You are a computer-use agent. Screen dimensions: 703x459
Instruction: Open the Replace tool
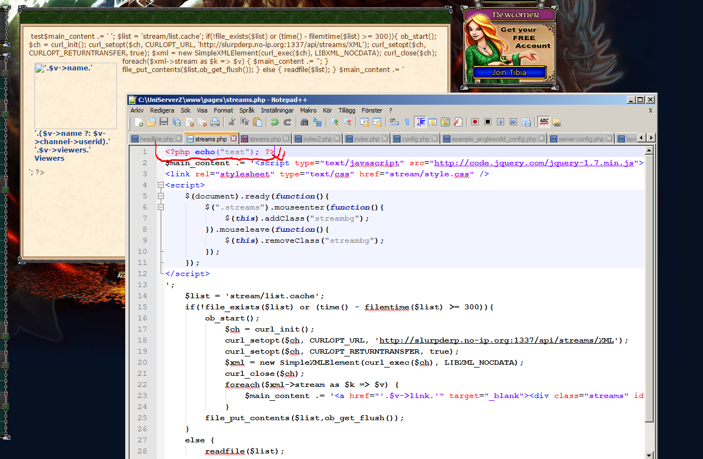point(317,122)
